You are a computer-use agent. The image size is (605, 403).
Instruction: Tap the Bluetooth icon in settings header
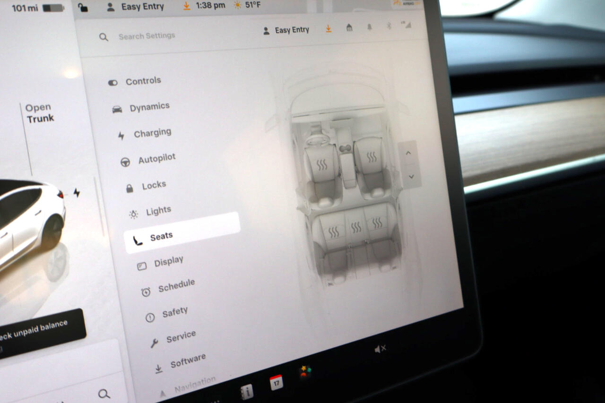coord(389,26)
